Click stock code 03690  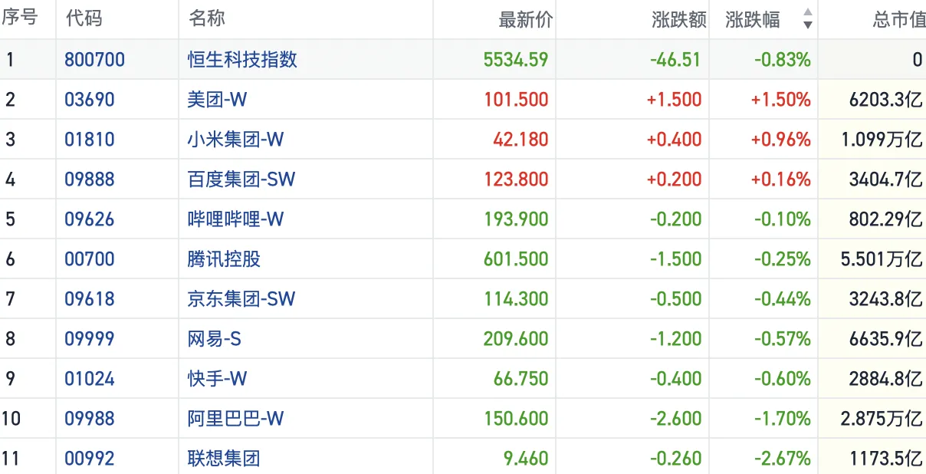(90, 99)
